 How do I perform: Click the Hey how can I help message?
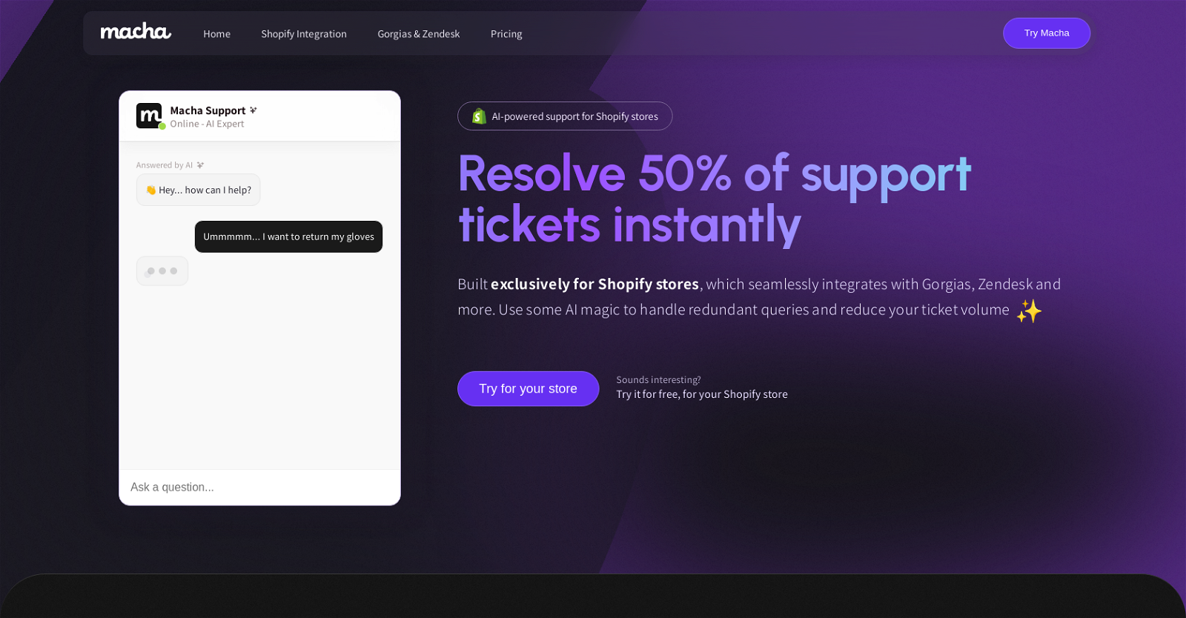pos(198,190)
